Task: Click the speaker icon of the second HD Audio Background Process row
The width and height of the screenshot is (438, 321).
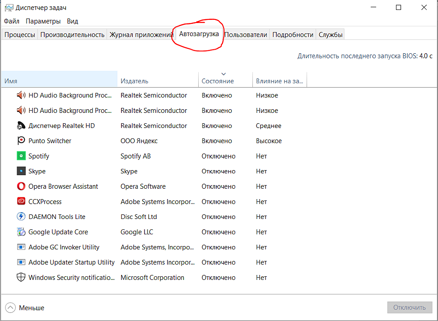Action: point(21,110)
